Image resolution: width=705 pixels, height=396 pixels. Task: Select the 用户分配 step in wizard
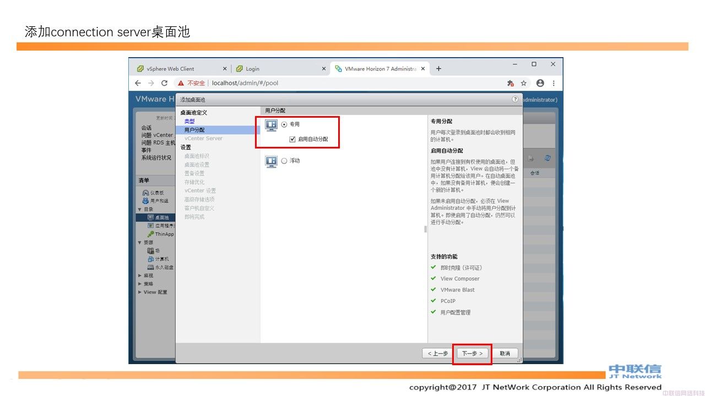tap(194, 130)
